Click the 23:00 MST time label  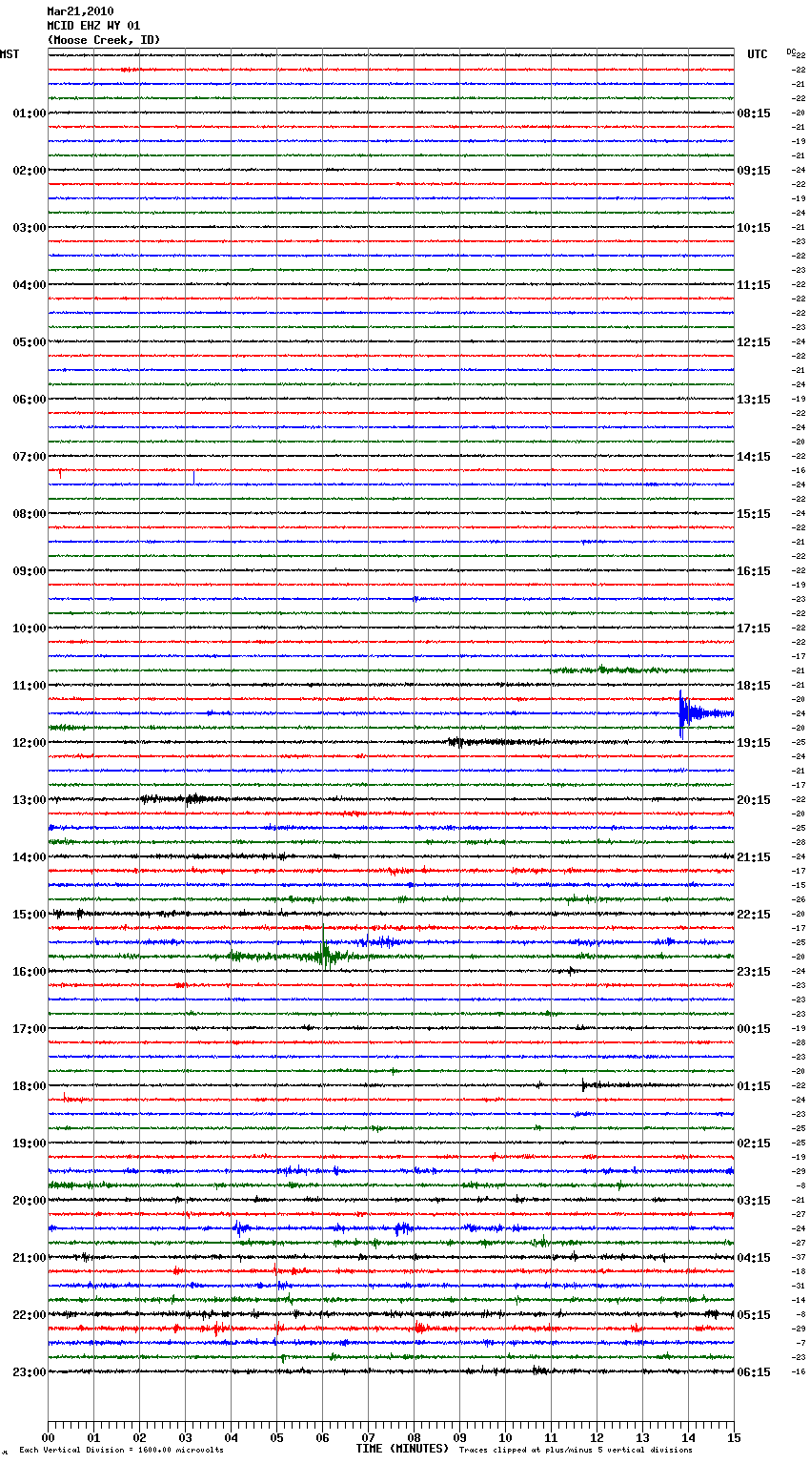tap(29, 1372)
